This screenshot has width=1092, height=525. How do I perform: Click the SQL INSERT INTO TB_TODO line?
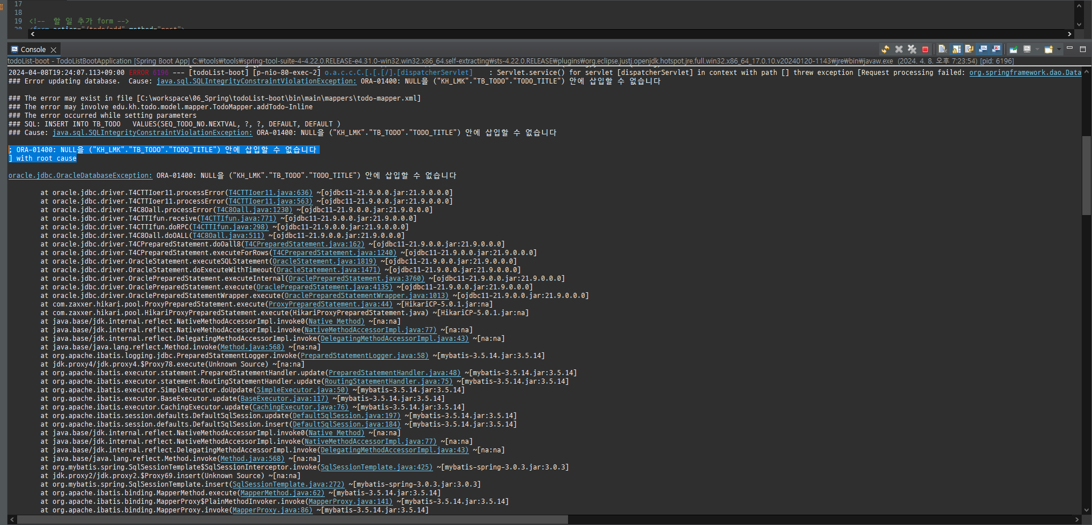coord(174,124)
